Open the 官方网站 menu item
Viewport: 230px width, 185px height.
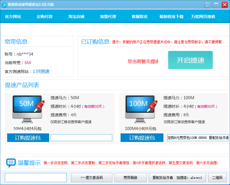click(x=13, y=17)
